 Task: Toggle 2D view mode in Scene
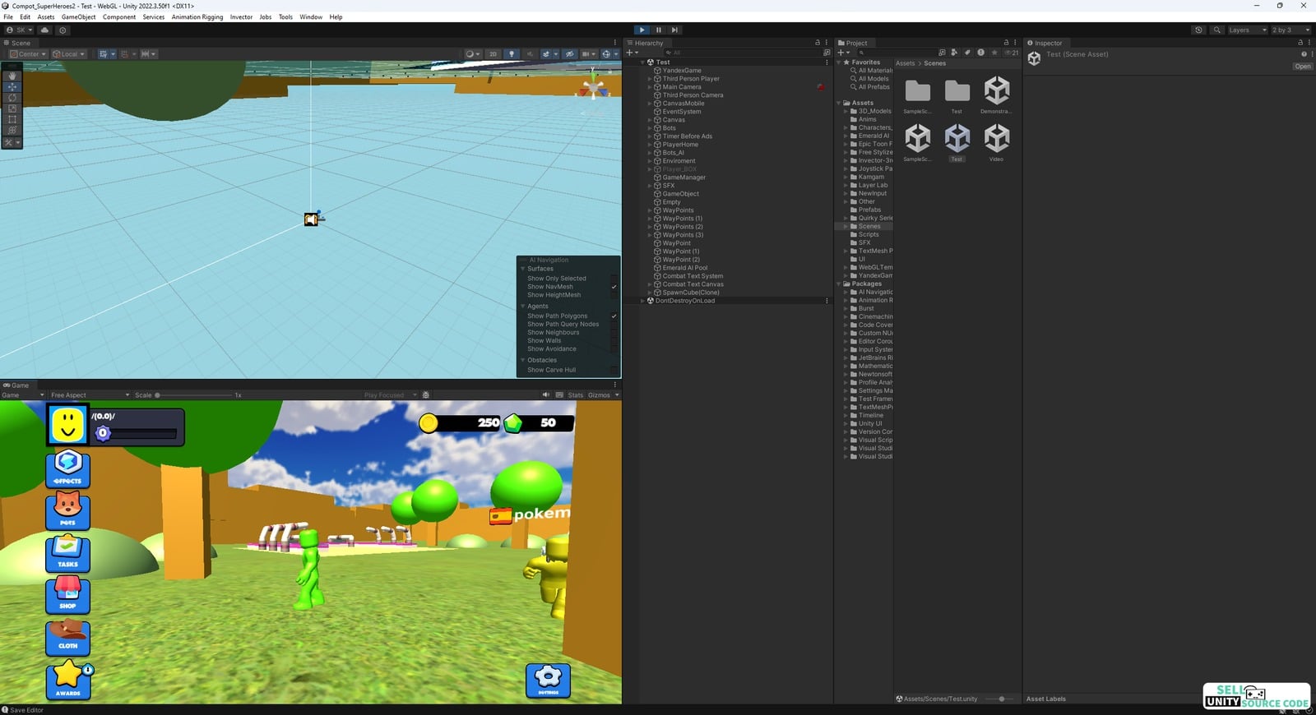pos(493,54)
